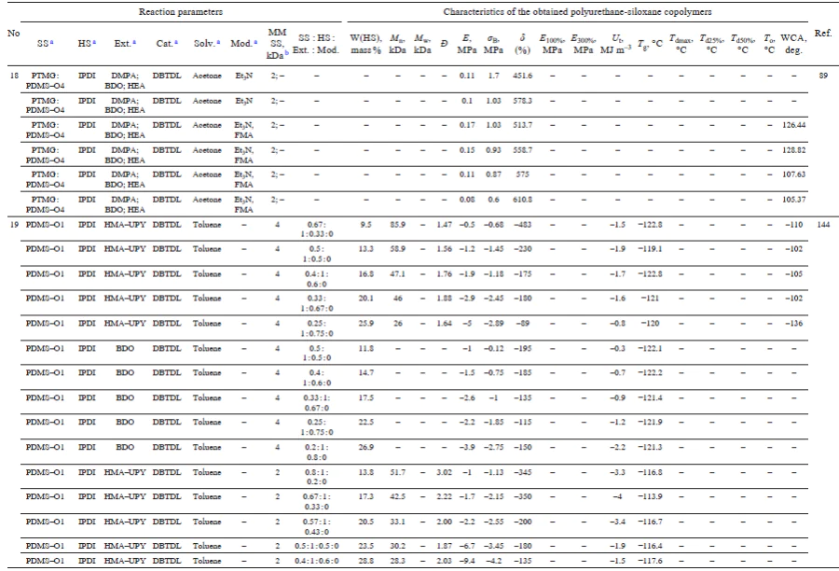Click the W(HS), mass % column header
Viewport: 839px width, 571px height.
[x=365, y=44]
